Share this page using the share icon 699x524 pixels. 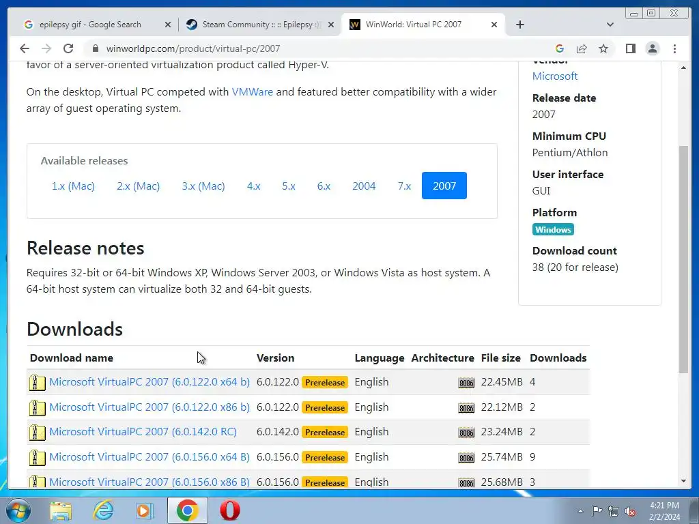pyautogui.click(x=582, y=48)
